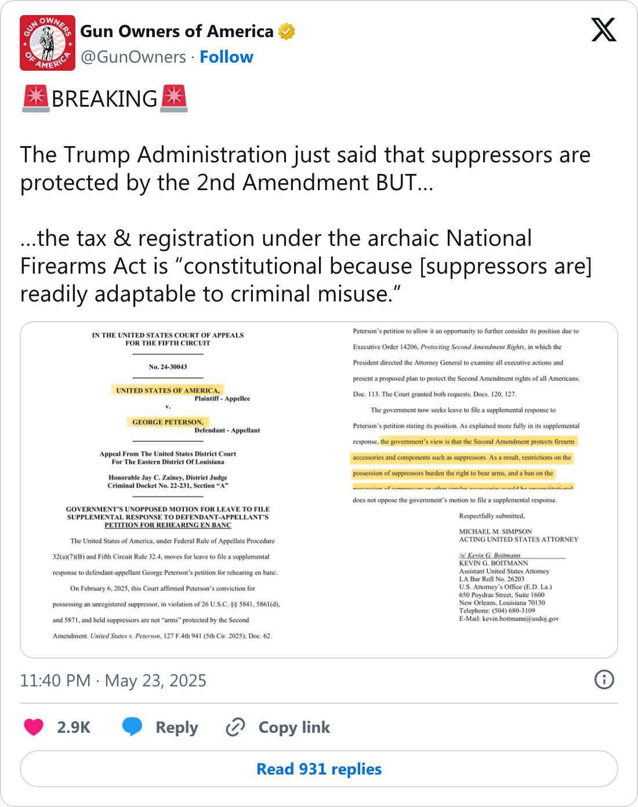This screenshot has height=807, width=638.
Task: Open the right signature page document image
Action: (467, 490)
